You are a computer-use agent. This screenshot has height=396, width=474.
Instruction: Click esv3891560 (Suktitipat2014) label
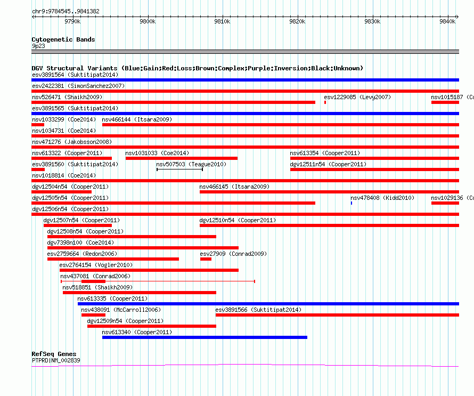tap(75, 164)
